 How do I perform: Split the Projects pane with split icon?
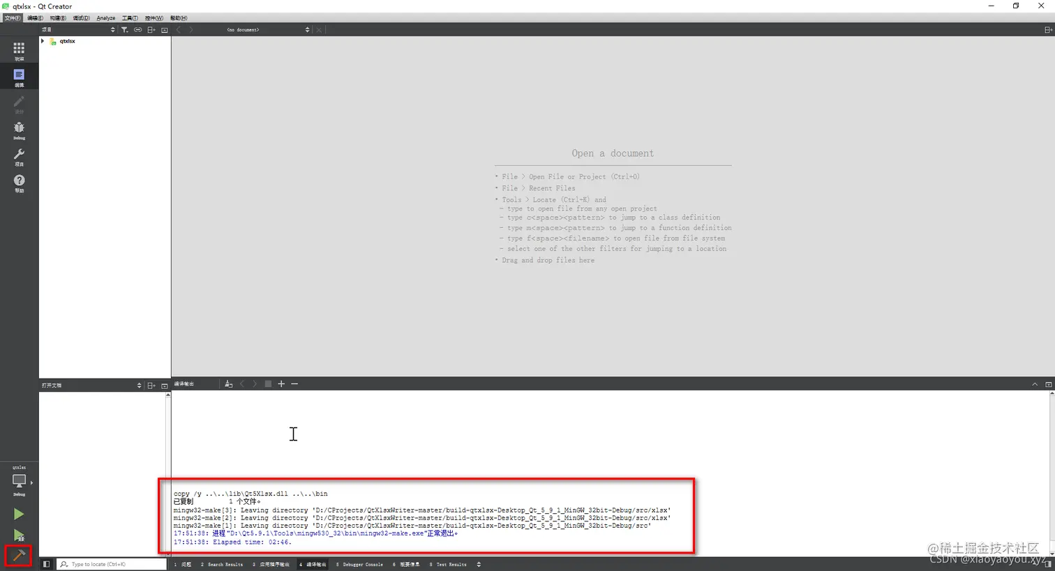click(x=151, y=30)
